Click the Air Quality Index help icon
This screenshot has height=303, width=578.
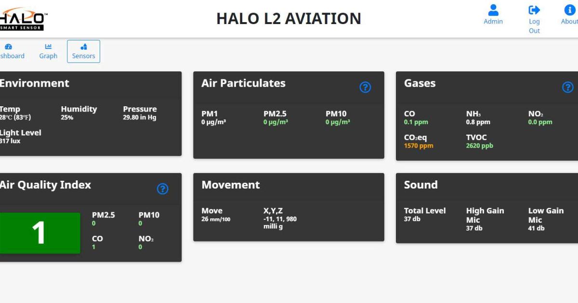click(163, 189)
